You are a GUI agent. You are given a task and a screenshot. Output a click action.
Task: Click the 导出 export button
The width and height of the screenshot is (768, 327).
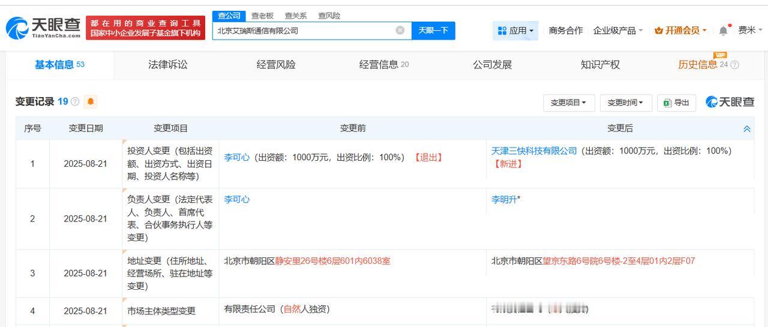coord(677,103)
